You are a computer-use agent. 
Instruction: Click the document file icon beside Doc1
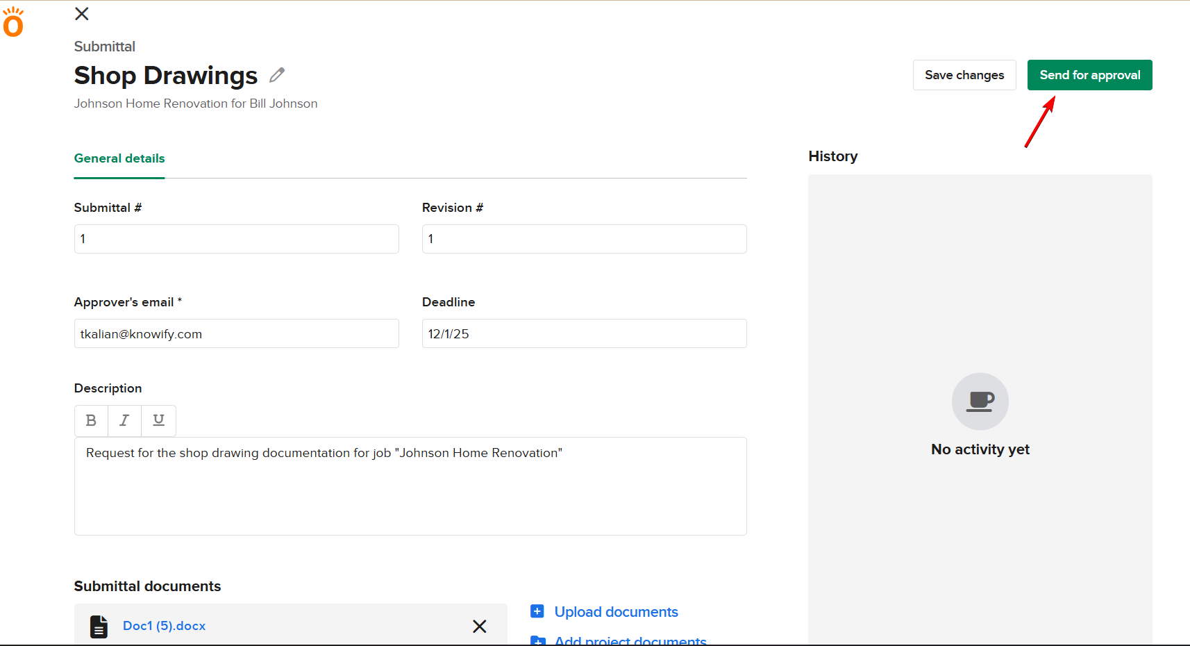[99, 626]
